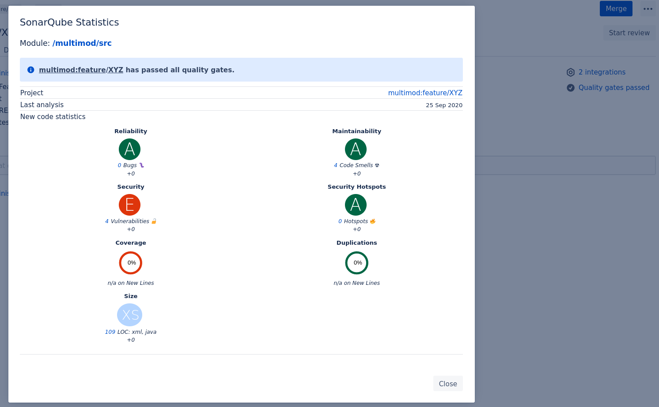Close the SonarQube Statistics dialog
This screenshot has height=407, width=659.
(x=447, y=384)
